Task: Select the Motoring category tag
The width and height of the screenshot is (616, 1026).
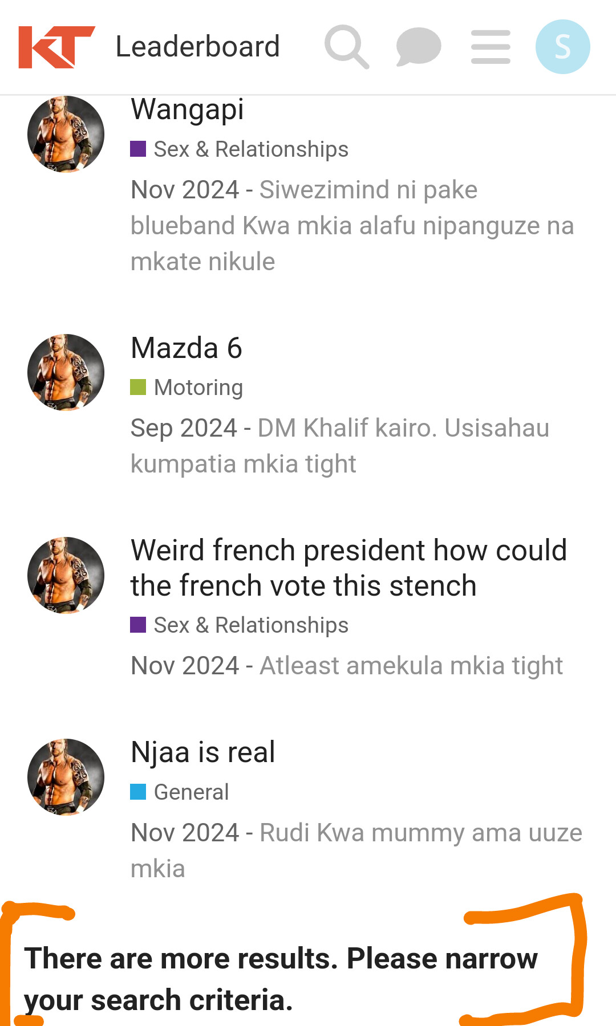Action: (198, 388)
